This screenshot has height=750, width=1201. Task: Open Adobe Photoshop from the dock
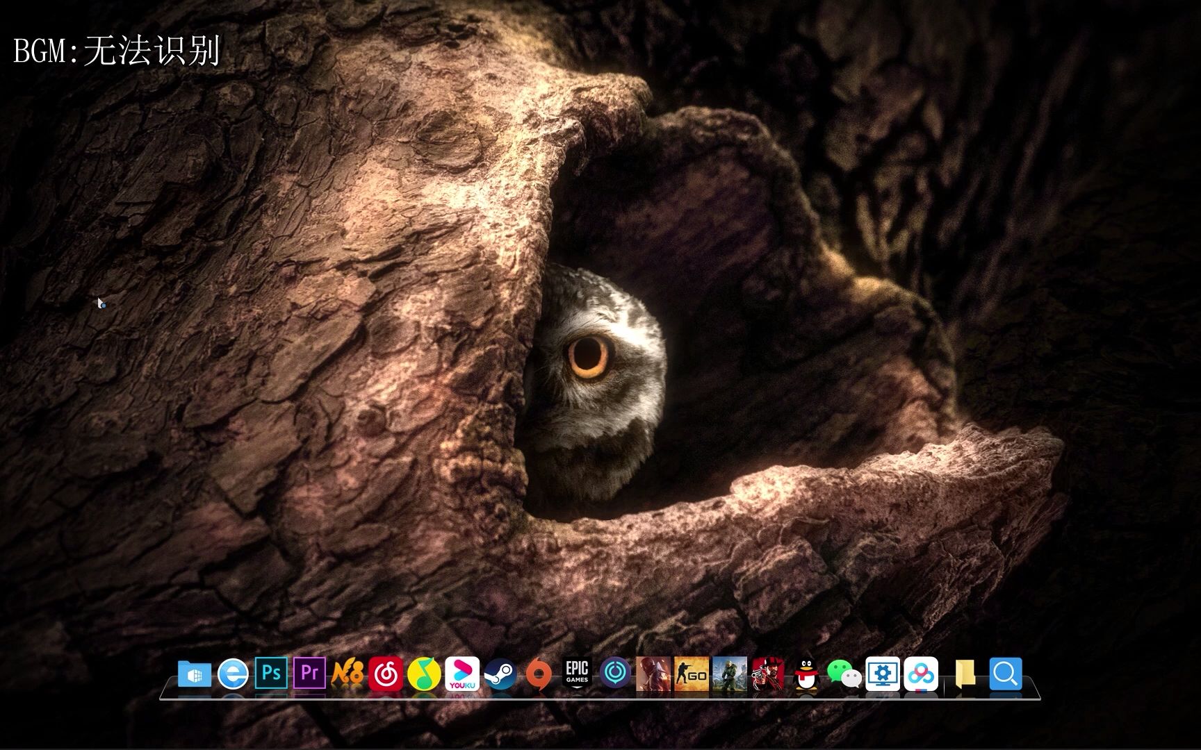point(271,673)
